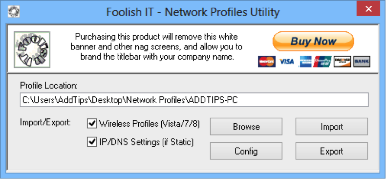Close the Network Profiles Utility window

[x=368, y=9]
